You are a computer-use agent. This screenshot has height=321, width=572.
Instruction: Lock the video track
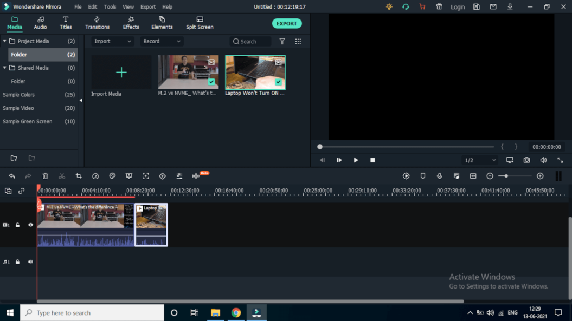[17, 225]
